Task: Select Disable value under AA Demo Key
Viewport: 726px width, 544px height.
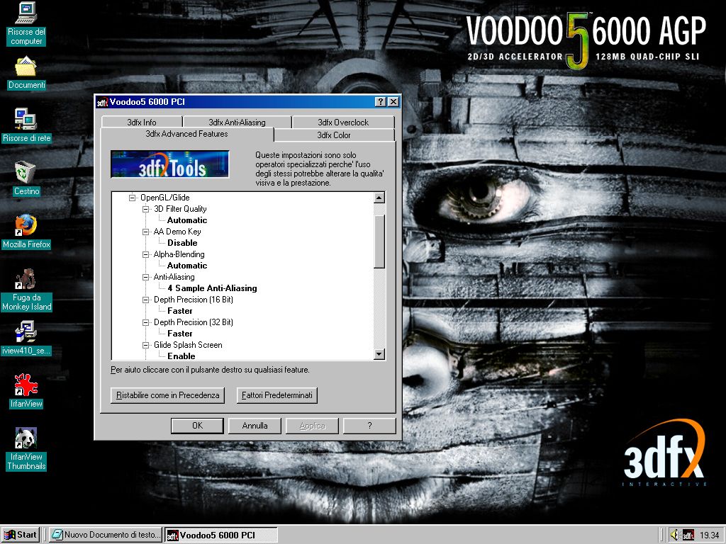Action: click(x=182, y=243)
